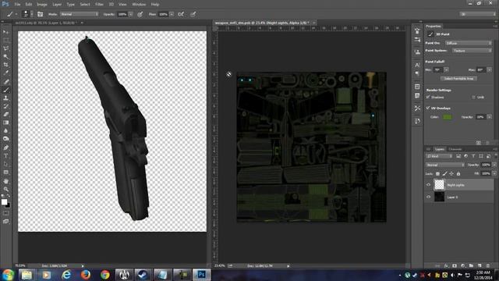Select the Healing Brush tool

(x=5, y=81)
